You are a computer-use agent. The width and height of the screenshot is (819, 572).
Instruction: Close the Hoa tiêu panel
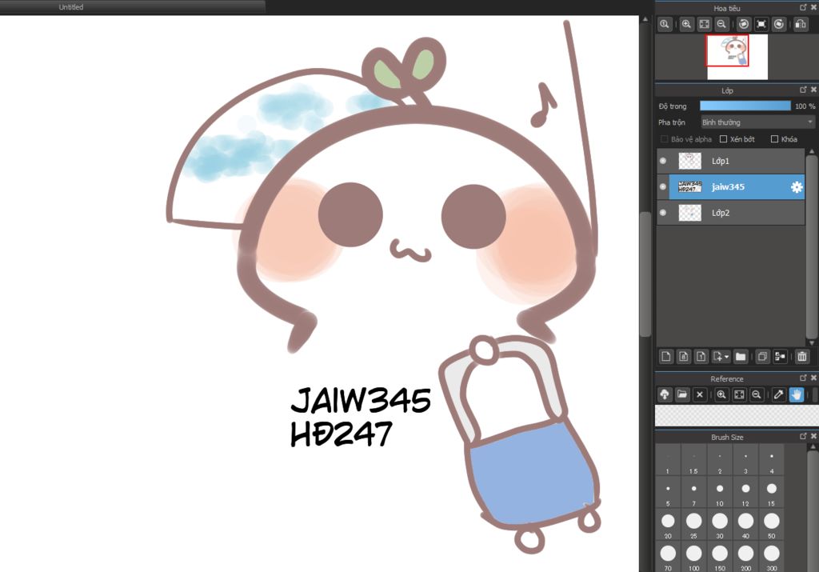click(x=813, y=8)
